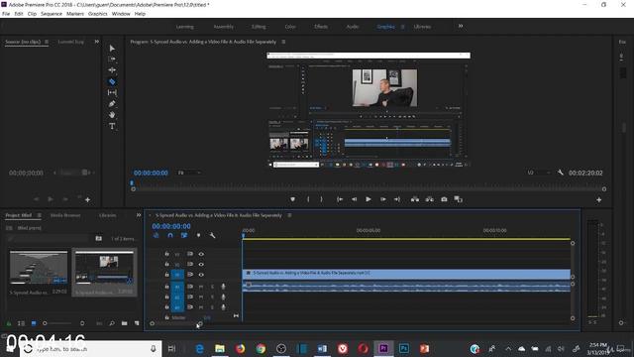Expand Project panel overflow chevrons
Image resolution: width=634 pixels, height=357 pixels.
click(x=139, y=215)
